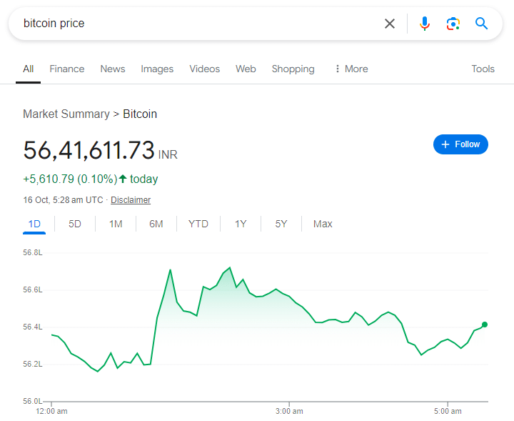This screenshot has height=421, width=514.
Task: Go to the Videos tab
Action: tap(204, 69)
